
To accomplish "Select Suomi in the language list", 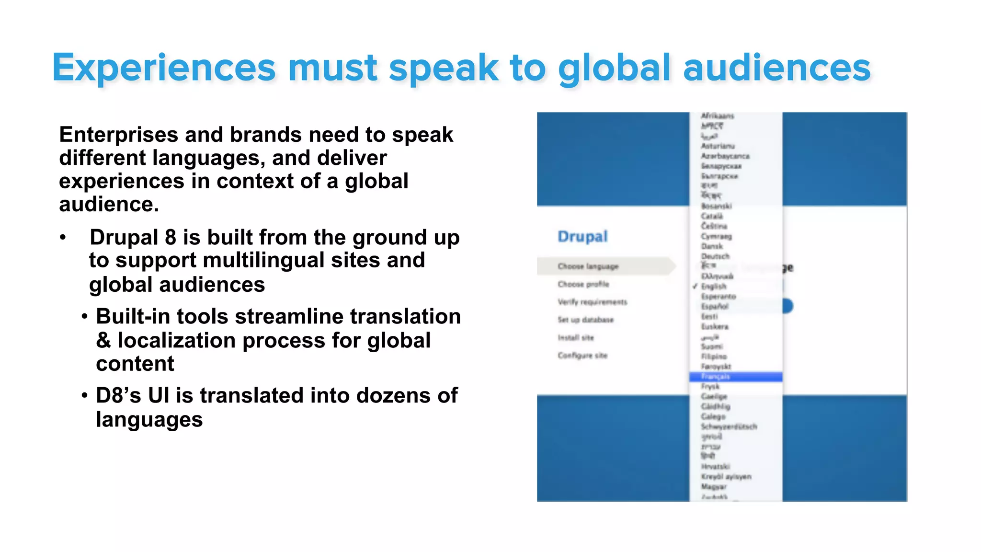I will coord(712,346).
